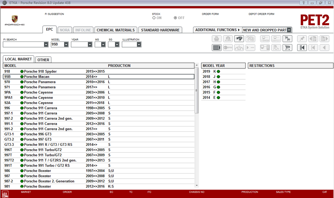Expand the NEW AND DROPPED PART dropdown
The width and height of the screenshot is (334, 198).
pos(289,30)
